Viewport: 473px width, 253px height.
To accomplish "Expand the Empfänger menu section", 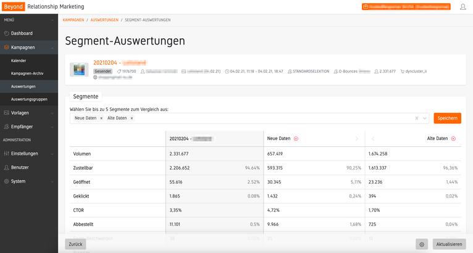I will click(53, 126).
